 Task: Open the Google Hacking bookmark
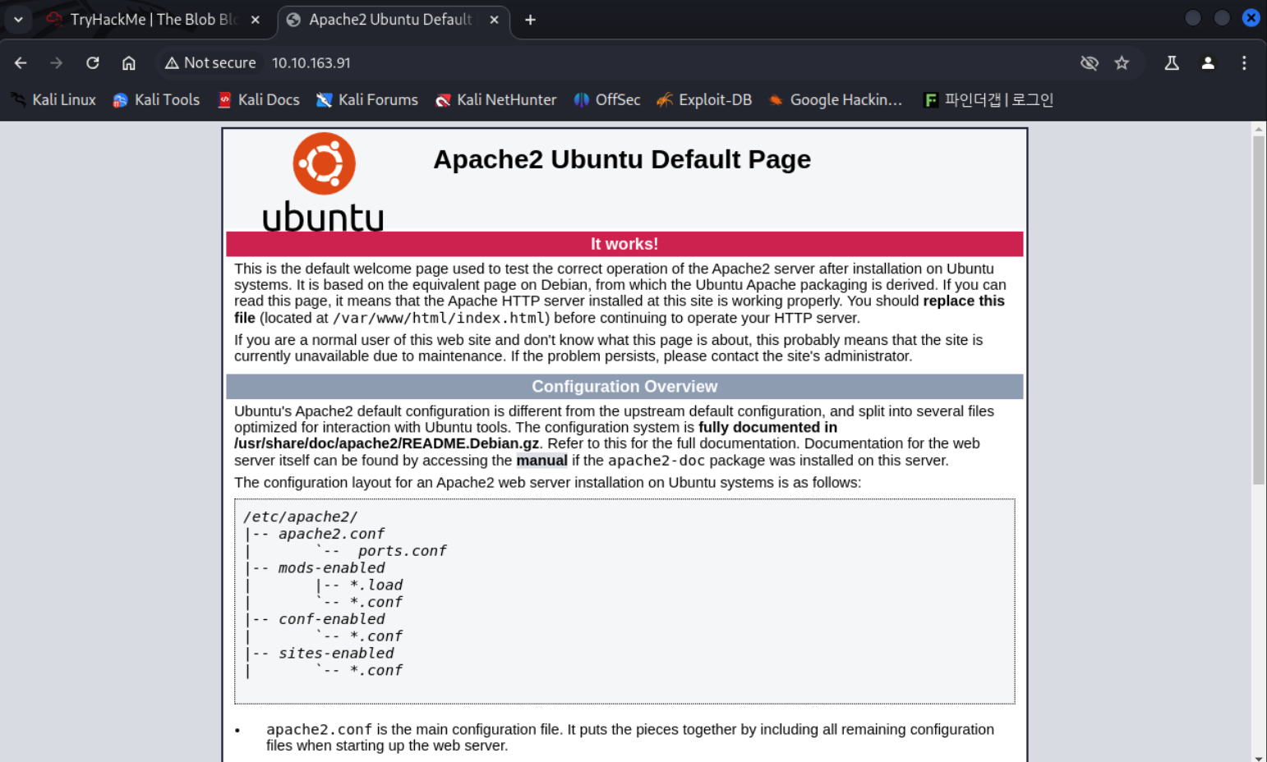pyautogui.click(x=835, y=100)
